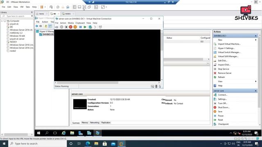Close the Library panel
The image size is (262, 147).
pos(32,12)
